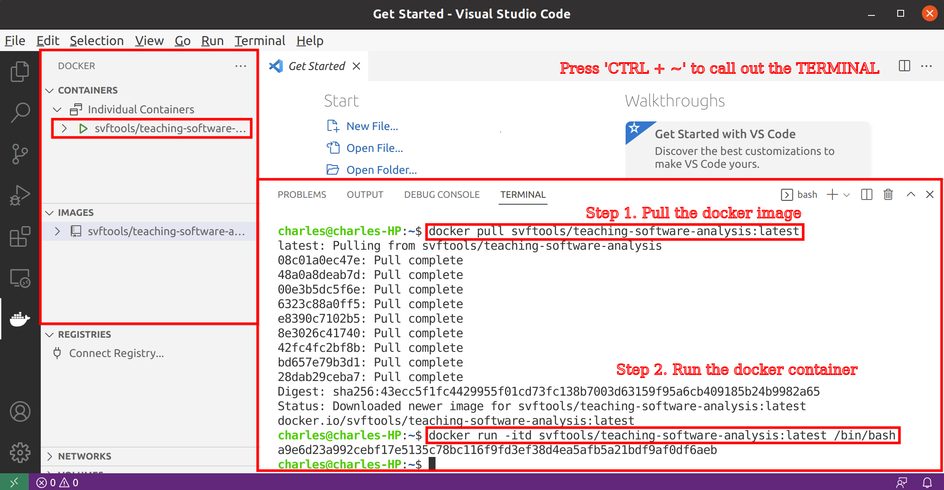Open the Manage settings gear
Image resolution: width=944 pixels, height=490 pixels.
click(20, 452)
